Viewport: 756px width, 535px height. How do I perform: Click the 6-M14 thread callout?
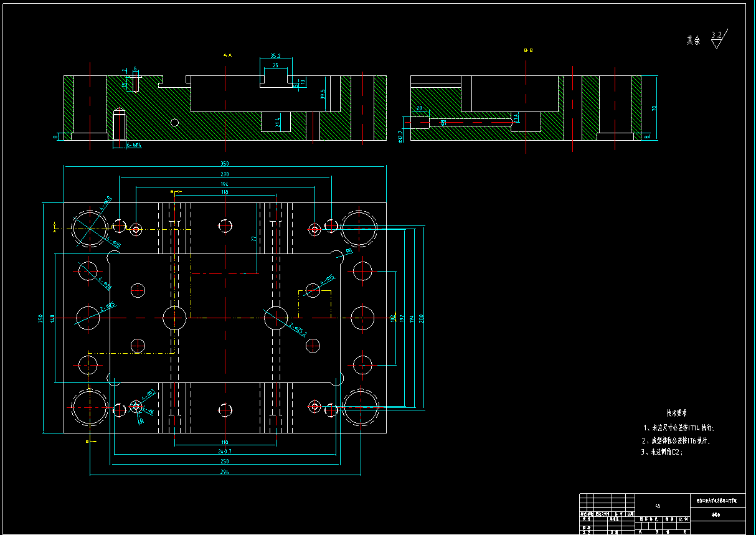135,144
